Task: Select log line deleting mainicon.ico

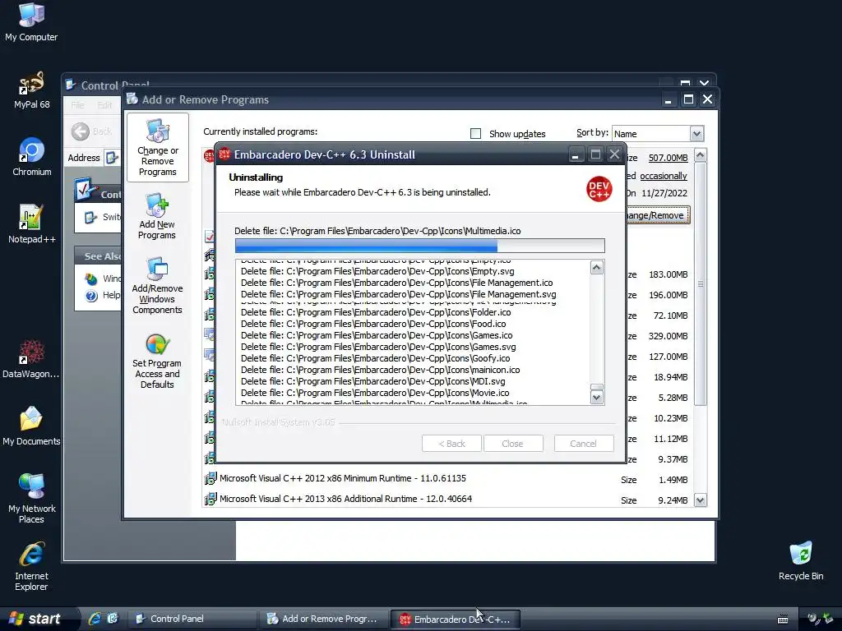Action: [380, 370]
